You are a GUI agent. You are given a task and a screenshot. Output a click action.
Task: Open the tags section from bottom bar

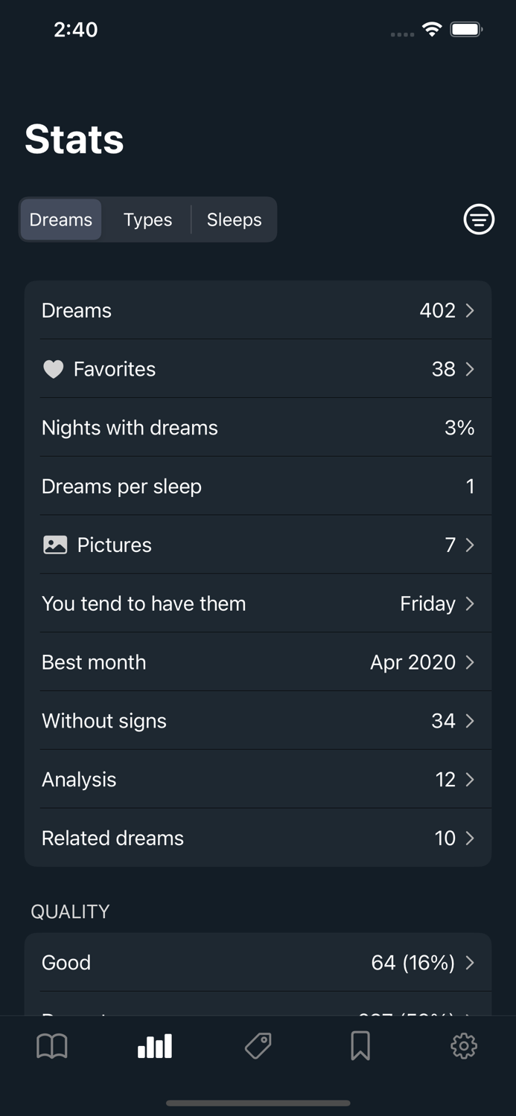coord(258,1045)
